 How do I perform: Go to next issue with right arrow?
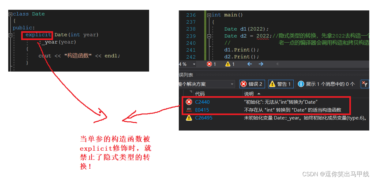[261, 64]
